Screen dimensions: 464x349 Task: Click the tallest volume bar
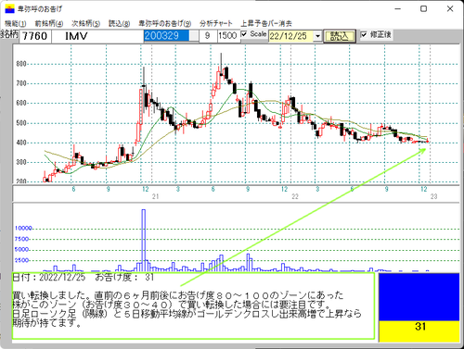point(144,240)
